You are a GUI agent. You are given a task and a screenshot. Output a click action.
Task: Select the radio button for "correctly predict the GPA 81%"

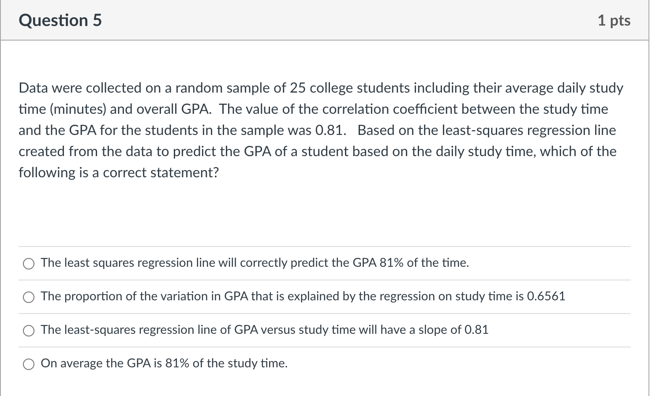click(x=29, y=264)
